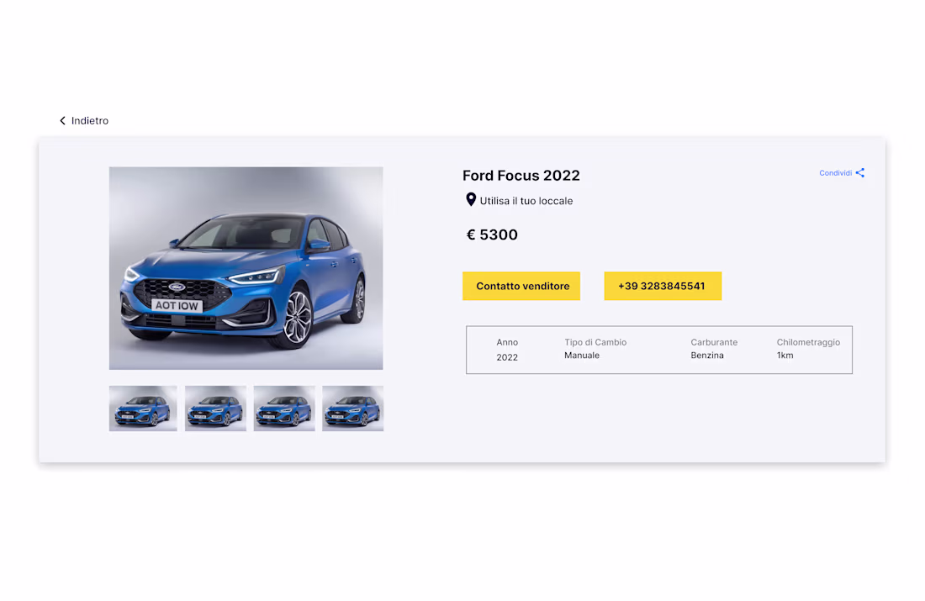The width and height of the screenshot is (925, 601).
Task: Click the Ford Focus 2022 title
Action: 521,176
